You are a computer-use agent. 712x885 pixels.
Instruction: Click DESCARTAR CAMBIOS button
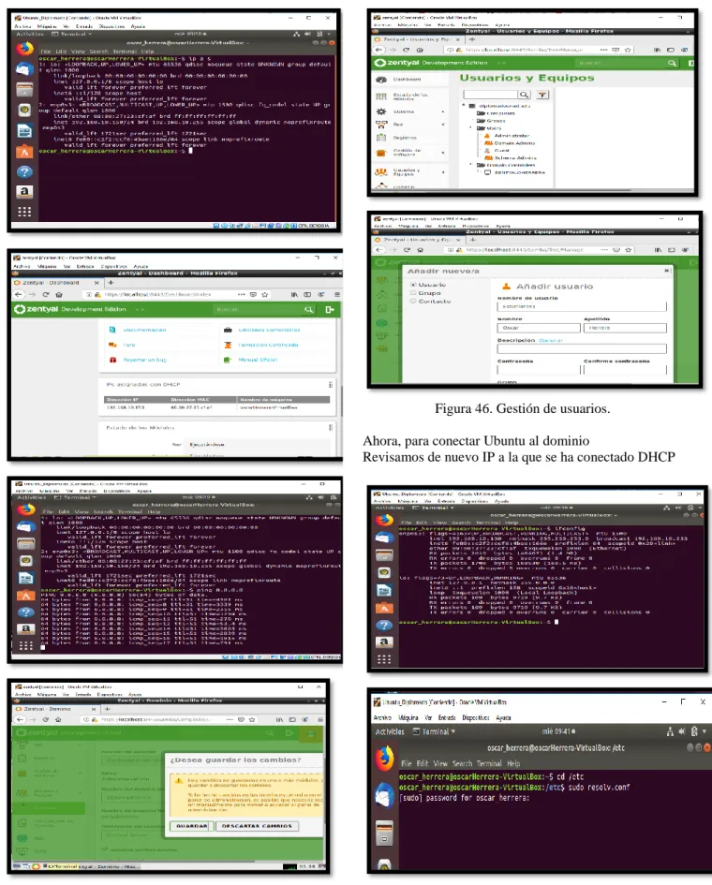pos(257,826)
